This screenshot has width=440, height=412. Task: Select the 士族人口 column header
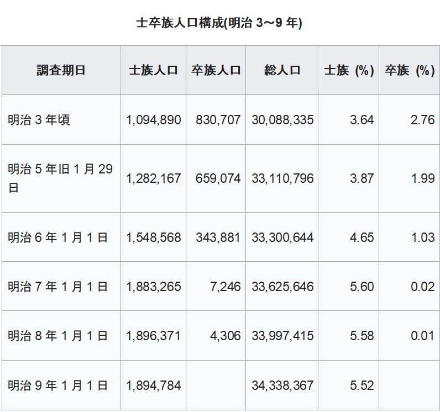click(x=153, y=71)
